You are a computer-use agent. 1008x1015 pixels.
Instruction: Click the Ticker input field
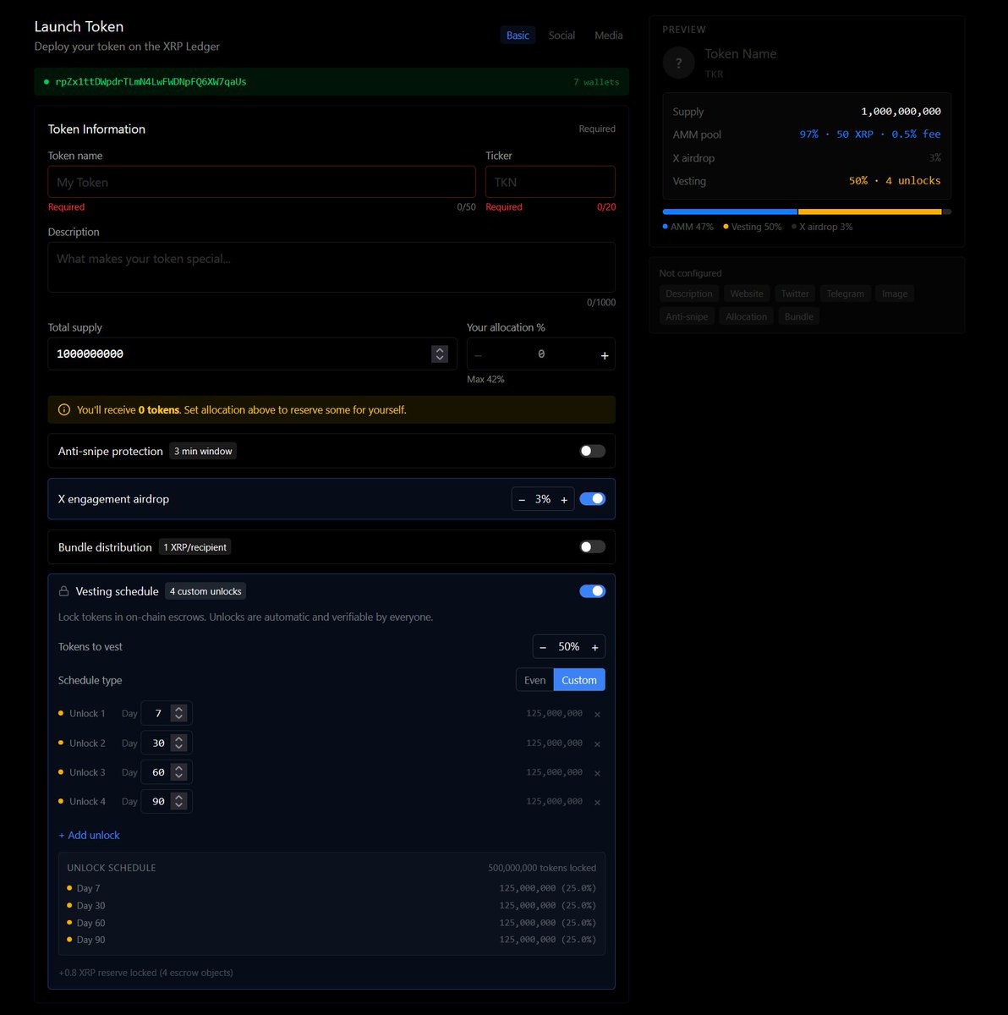(551, 182)
